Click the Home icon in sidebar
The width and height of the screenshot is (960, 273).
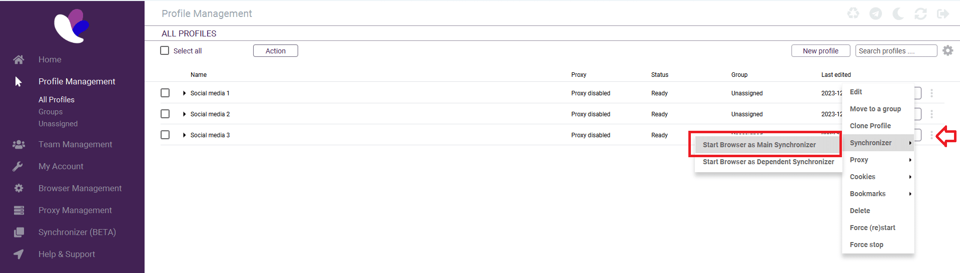click(x=19, y=59)
